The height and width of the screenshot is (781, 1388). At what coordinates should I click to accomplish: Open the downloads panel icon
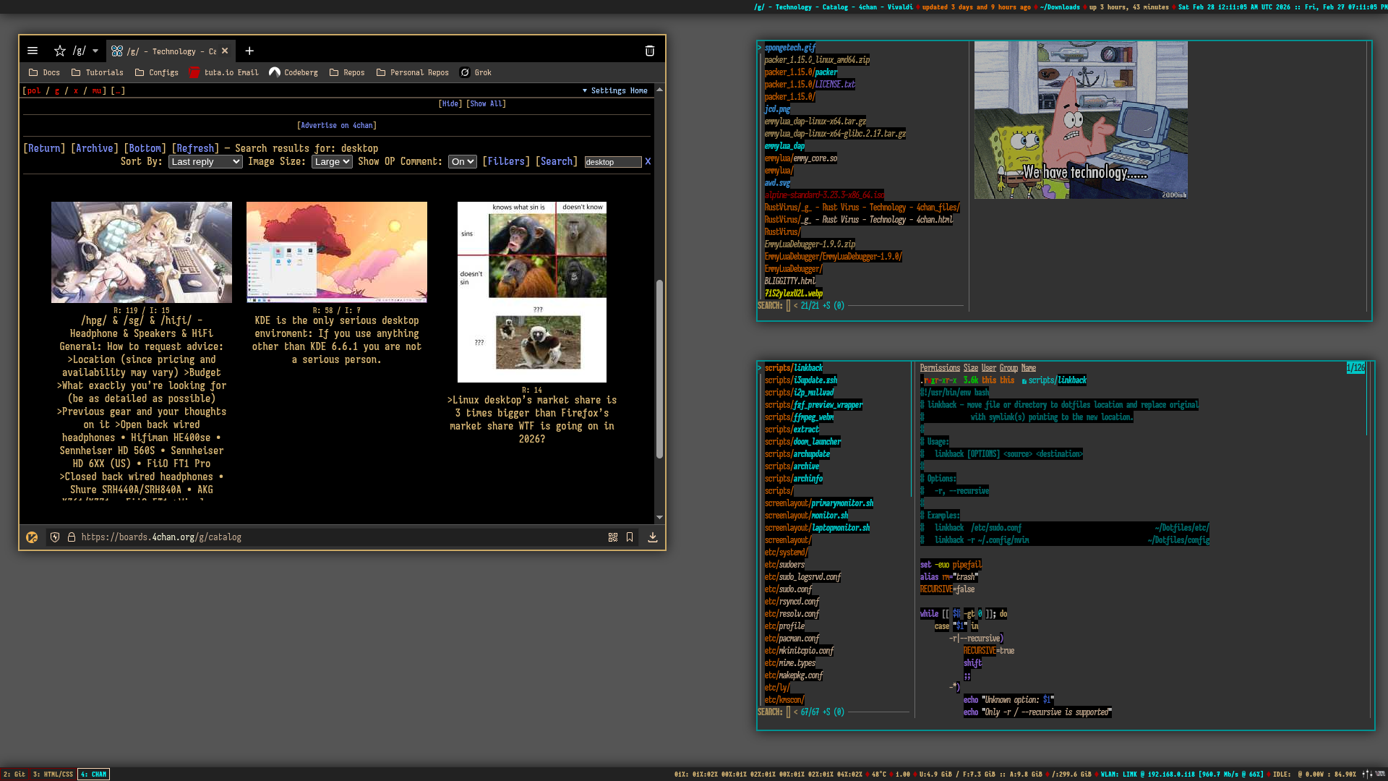652,537
